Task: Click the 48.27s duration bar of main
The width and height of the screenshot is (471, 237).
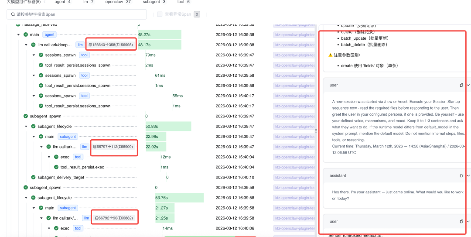Action: 160,34
